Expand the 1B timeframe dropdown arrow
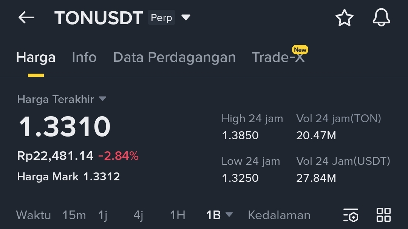Viewport: 408px width, 229px height. [x=229, y=214]
